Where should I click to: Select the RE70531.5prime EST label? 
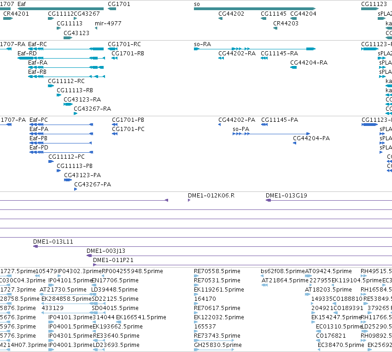pyautogui.click(x=217, y=280)
